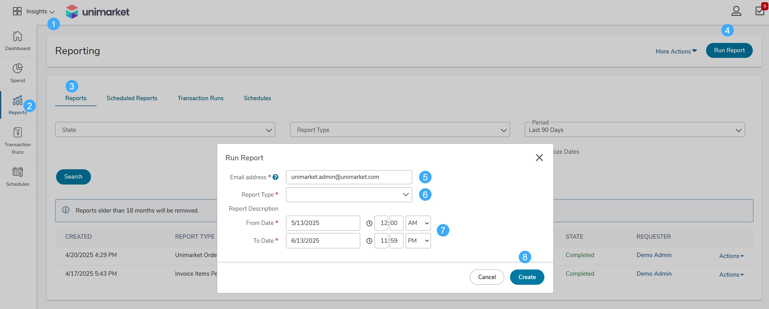The image size is (769, 309).
Task: Switch to the Reports tab
Action: coord(76,98)
